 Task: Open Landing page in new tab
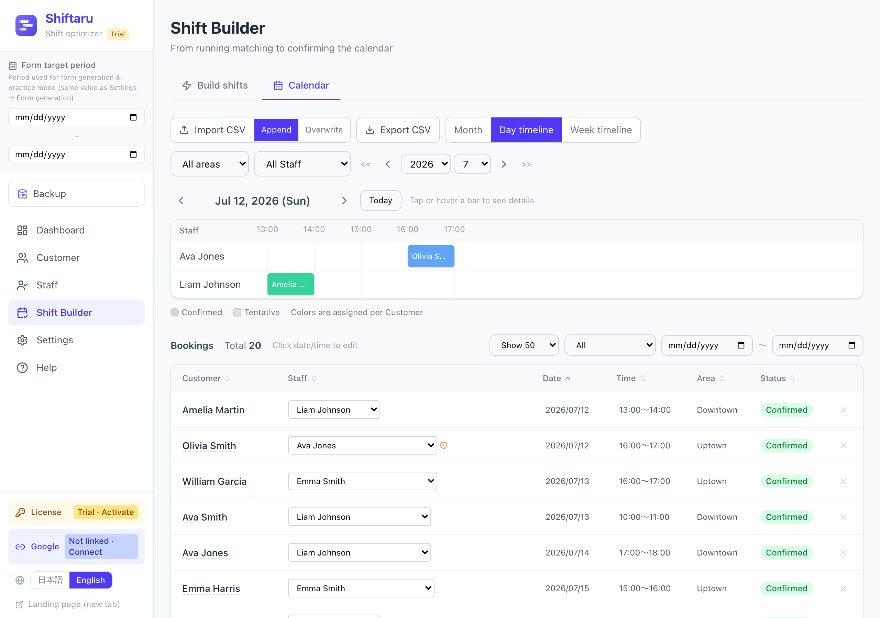point(68,604)
